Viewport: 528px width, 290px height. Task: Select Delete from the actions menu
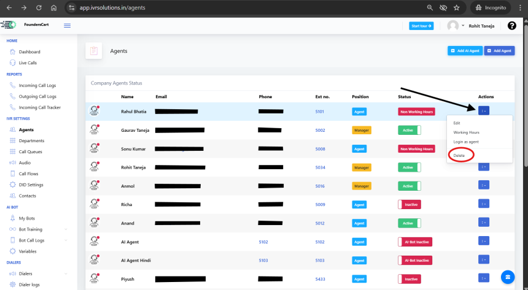459,156
